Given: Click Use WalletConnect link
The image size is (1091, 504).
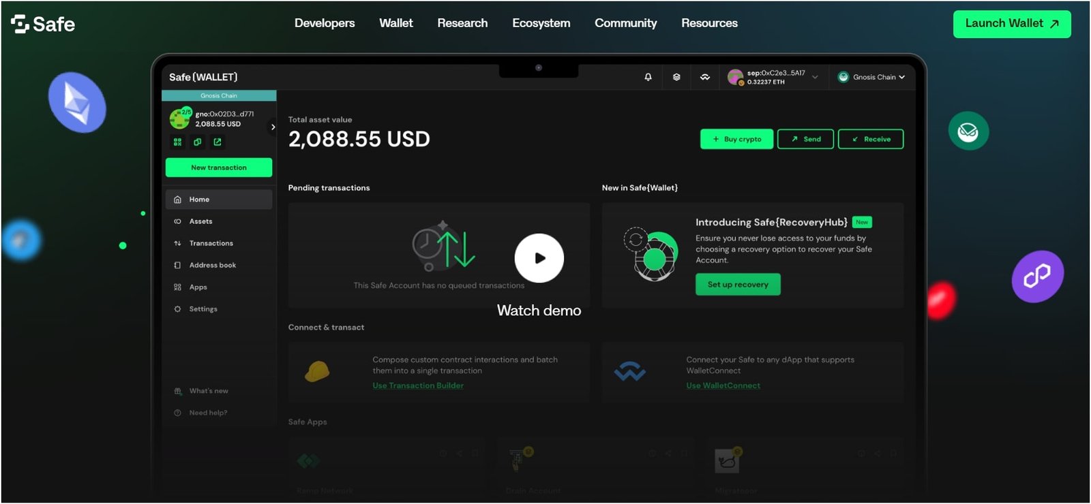Looking at the screenshot, I should [x=723, y=385].
